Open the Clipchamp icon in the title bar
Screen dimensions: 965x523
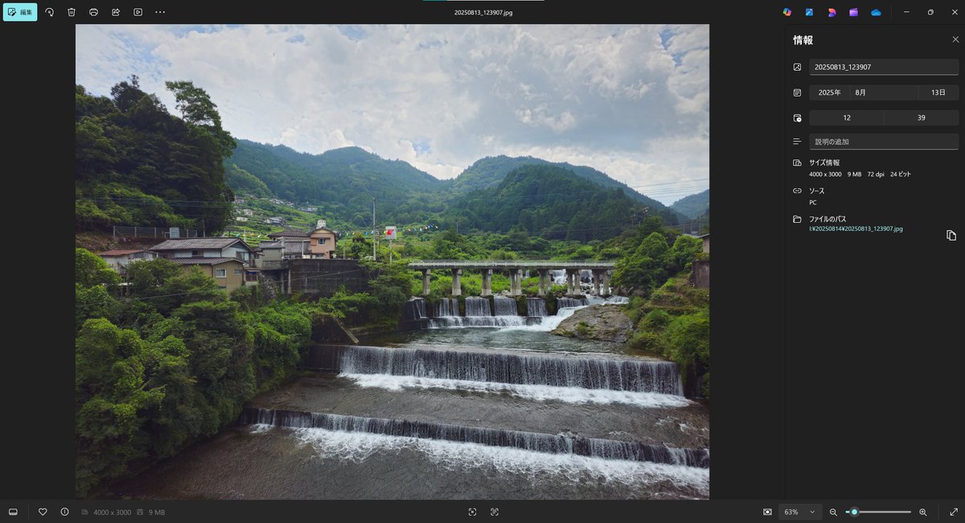[853, 12]
